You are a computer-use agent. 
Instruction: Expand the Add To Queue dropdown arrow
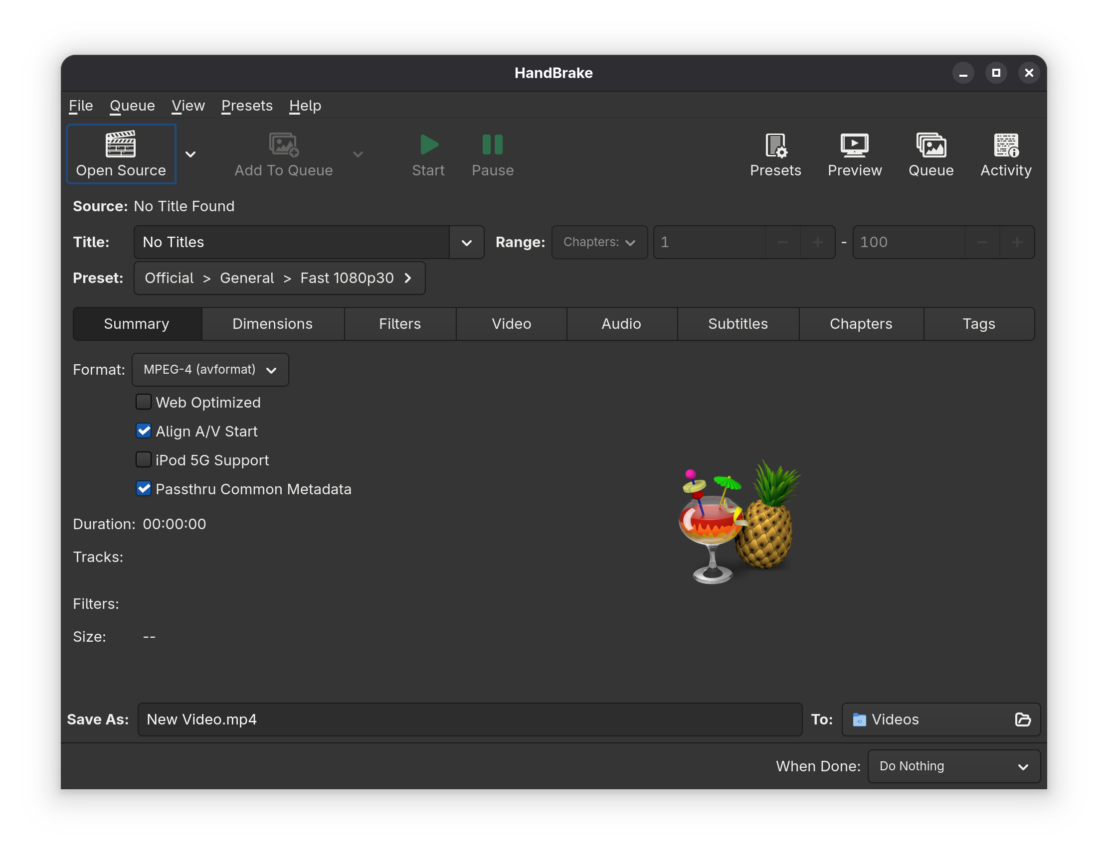[358, 154]
